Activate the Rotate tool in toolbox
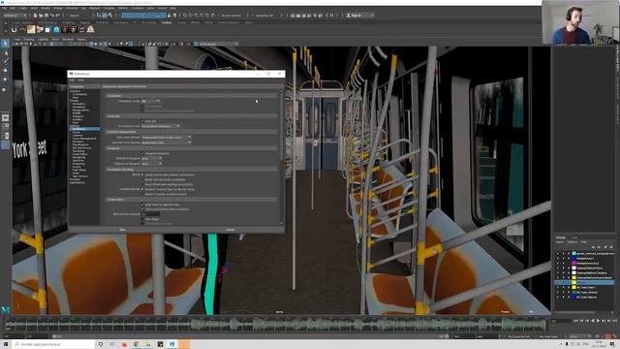The image size is (620, 349). coord(5,79)
